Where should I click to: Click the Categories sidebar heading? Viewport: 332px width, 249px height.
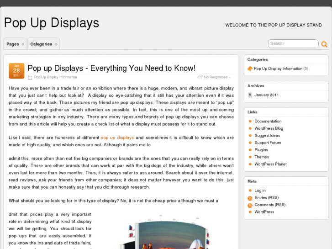258,59
